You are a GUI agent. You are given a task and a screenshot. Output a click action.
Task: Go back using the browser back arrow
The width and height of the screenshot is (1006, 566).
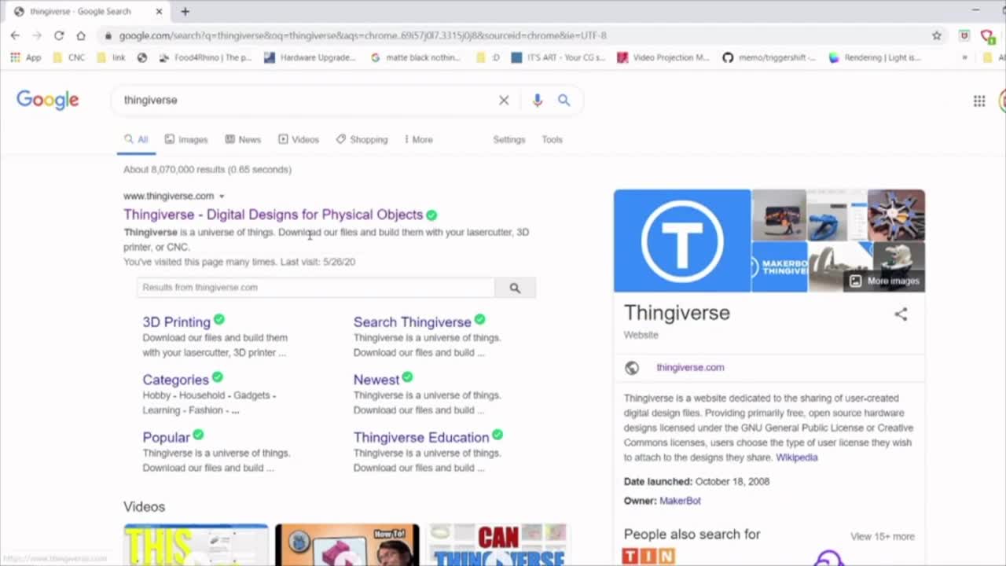point(15,35)
